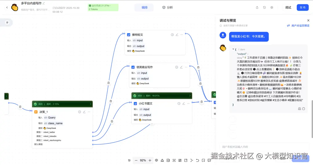Copy the output with copy icon

tap(304, 109)
